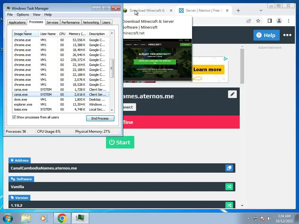
Task: Click the AdChoices icon on the advertisement
Action: (x=226, y=59)
